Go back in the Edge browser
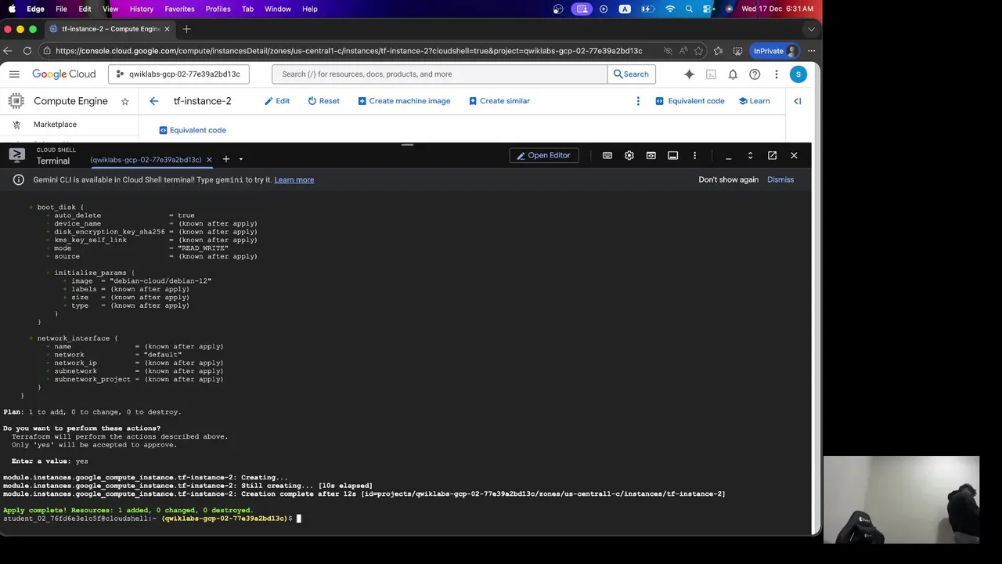1002x564 pixels. point(8,51)
